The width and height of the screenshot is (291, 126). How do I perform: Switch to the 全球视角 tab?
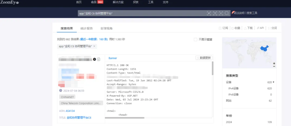[106, 28]
